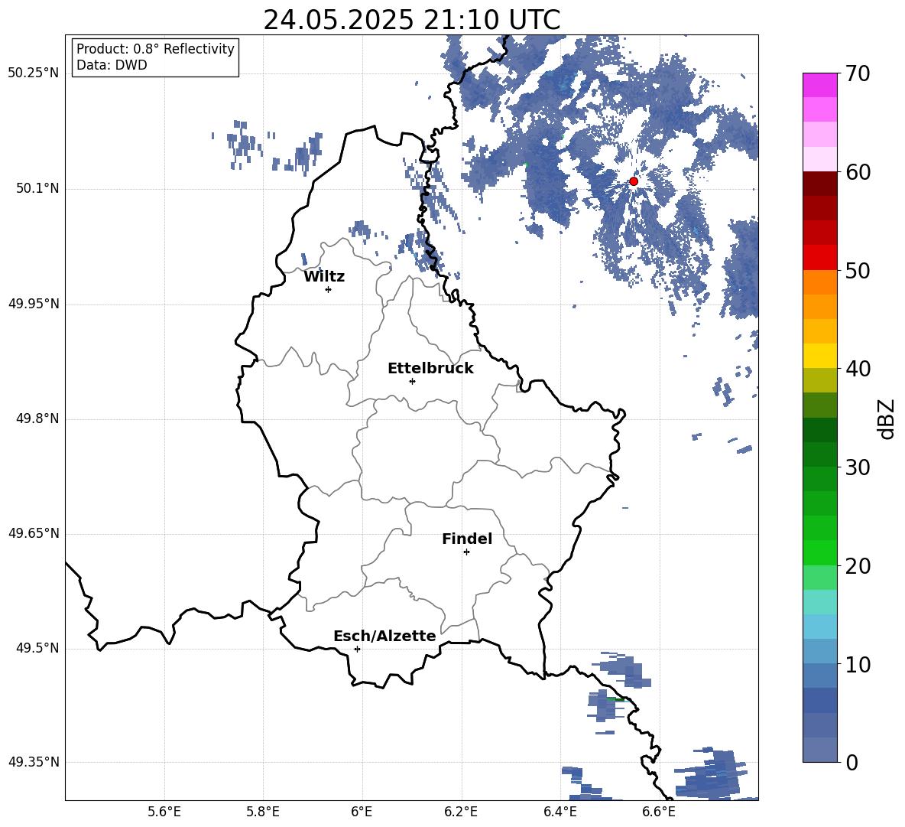Screen dimensions: 905x827
Task: Click the cross marker below Findel
Action: coord(466,552)
